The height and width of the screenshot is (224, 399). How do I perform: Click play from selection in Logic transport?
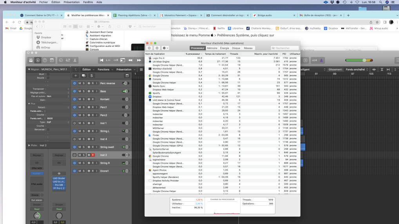[x=123, y=60]
